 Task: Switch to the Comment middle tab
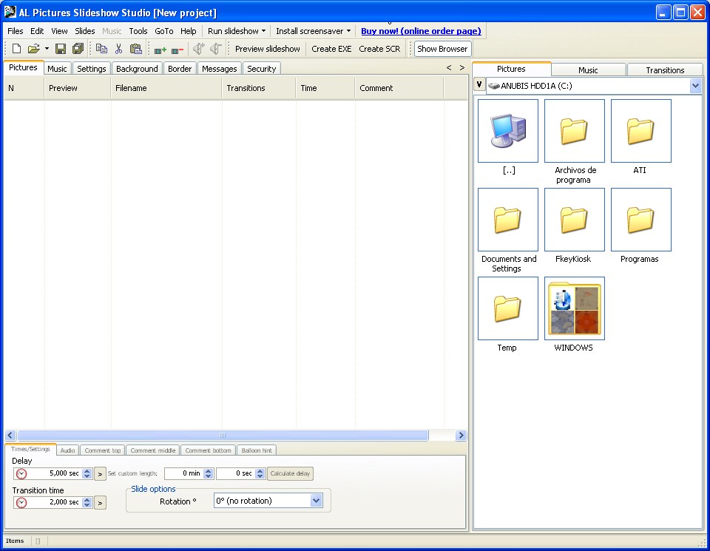pyautogui.click(x=153, y=450)
